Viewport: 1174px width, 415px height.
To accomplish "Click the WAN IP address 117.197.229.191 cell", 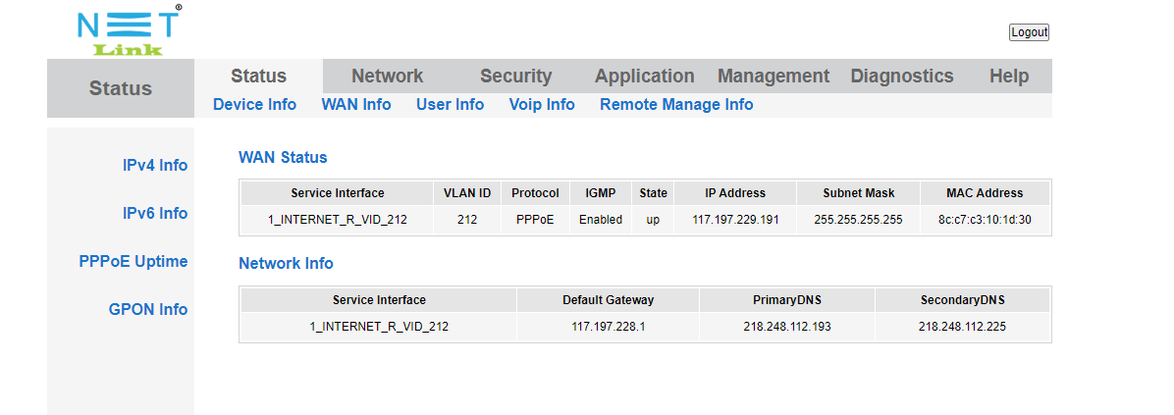I will coord(735,220).
